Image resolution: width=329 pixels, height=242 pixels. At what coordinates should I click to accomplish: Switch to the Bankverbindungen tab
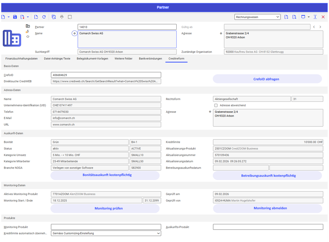click(150, 59)
